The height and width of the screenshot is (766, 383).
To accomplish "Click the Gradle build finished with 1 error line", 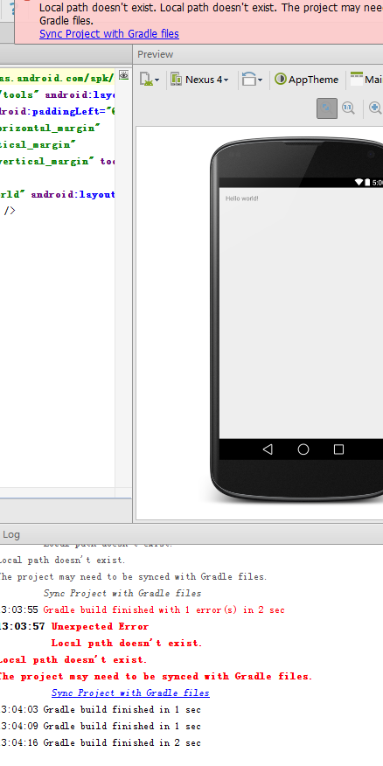I will [164, 609].
